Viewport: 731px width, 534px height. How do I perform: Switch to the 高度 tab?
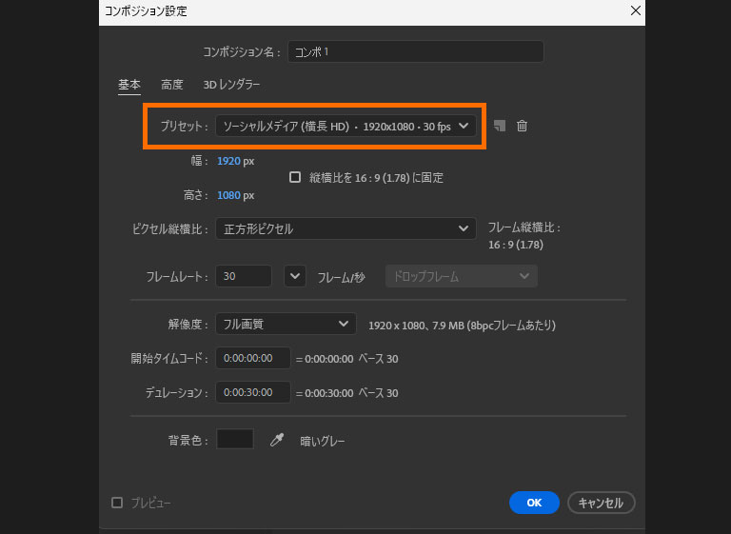172,85
